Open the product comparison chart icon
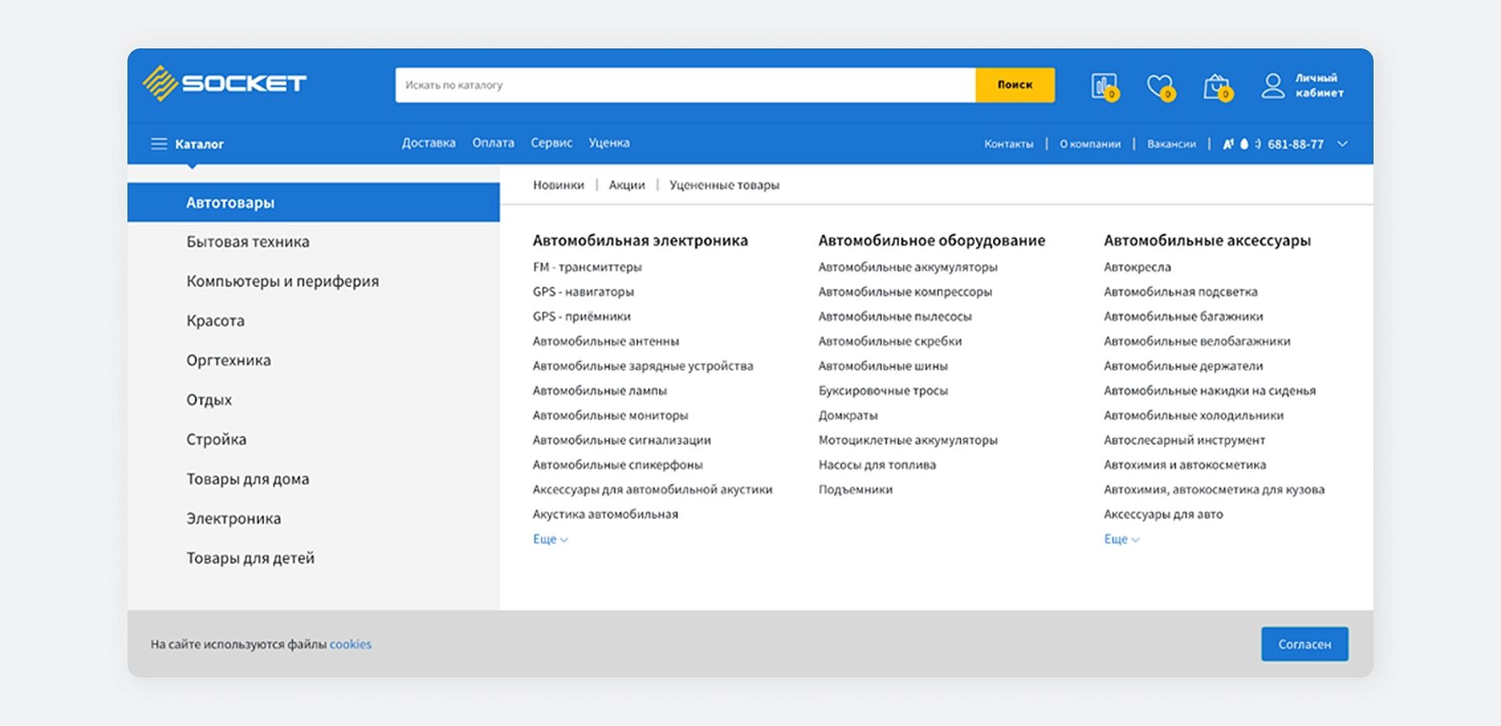 click(1104, 86)
